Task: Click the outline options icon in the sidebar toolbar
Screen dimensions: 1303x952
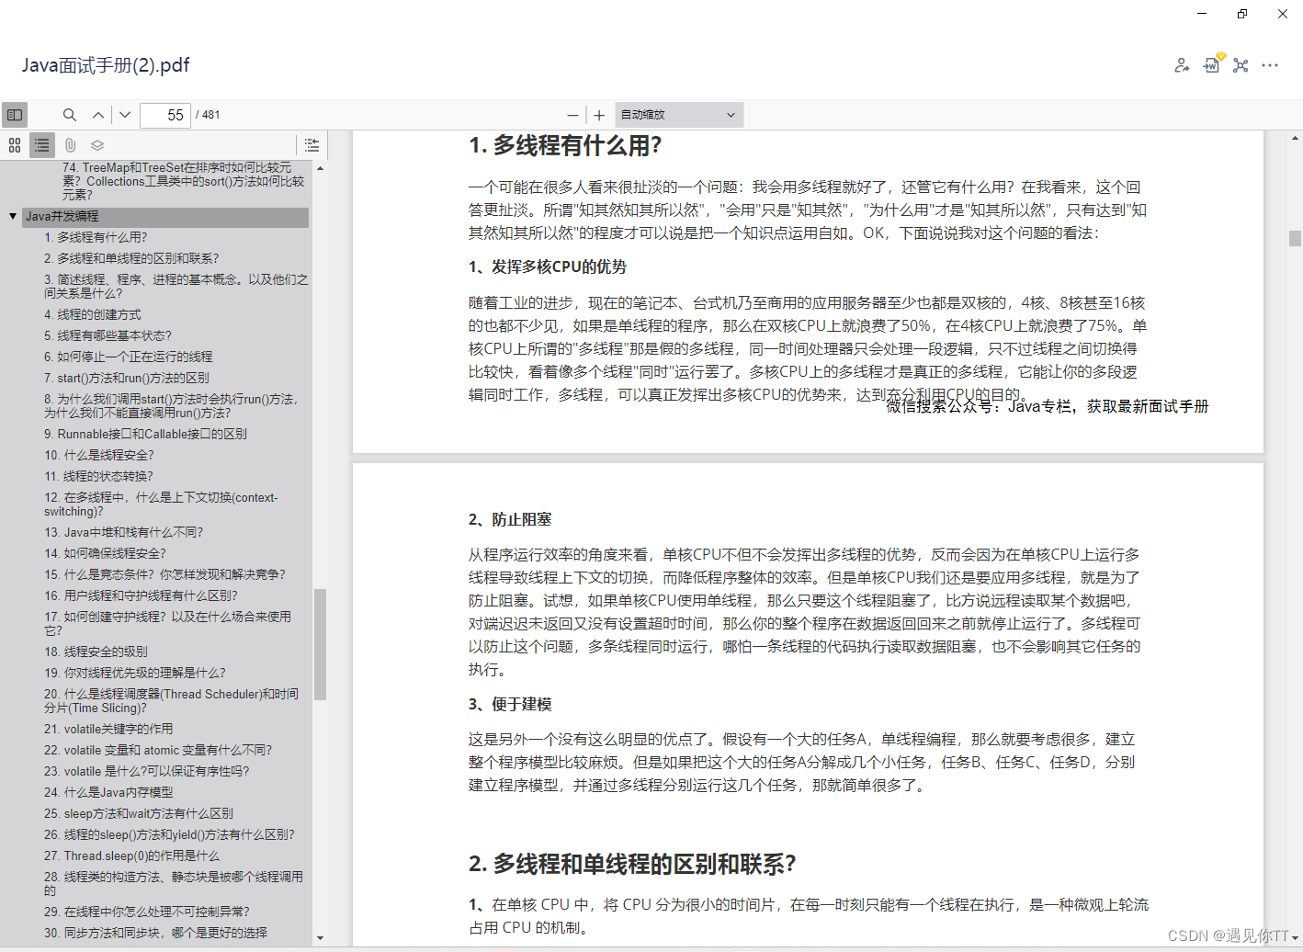Action: (312, 145)
